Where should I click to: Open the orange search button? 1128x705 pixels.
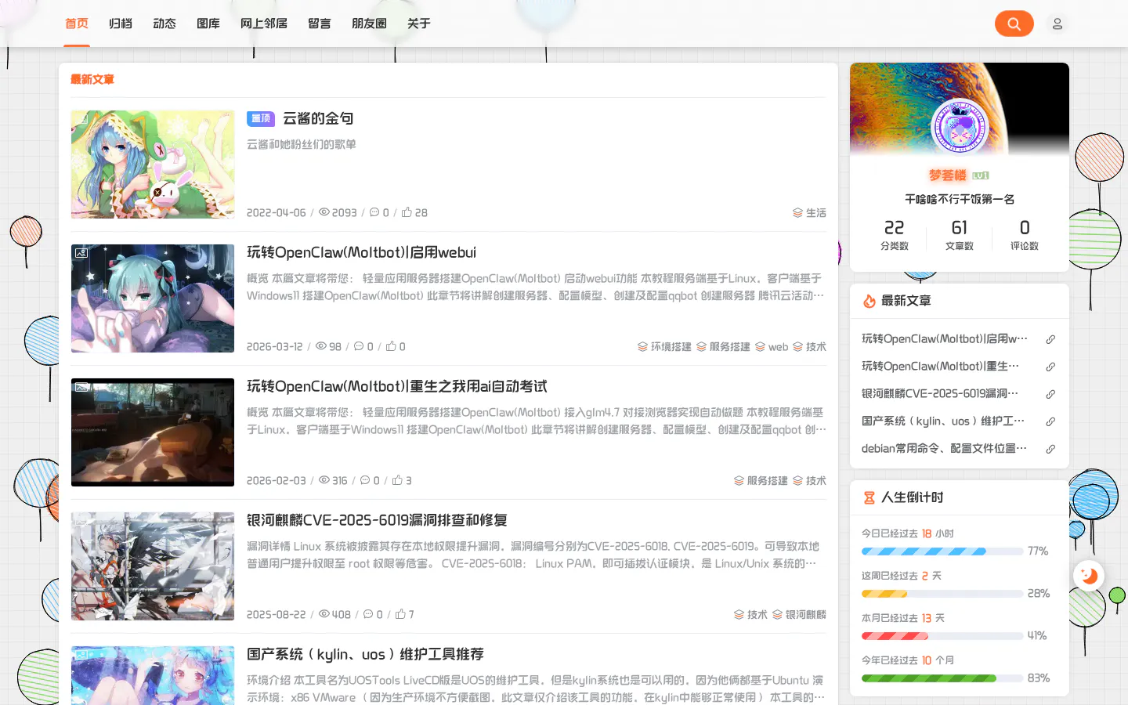pyautogui.click(x=1014, y=23)
